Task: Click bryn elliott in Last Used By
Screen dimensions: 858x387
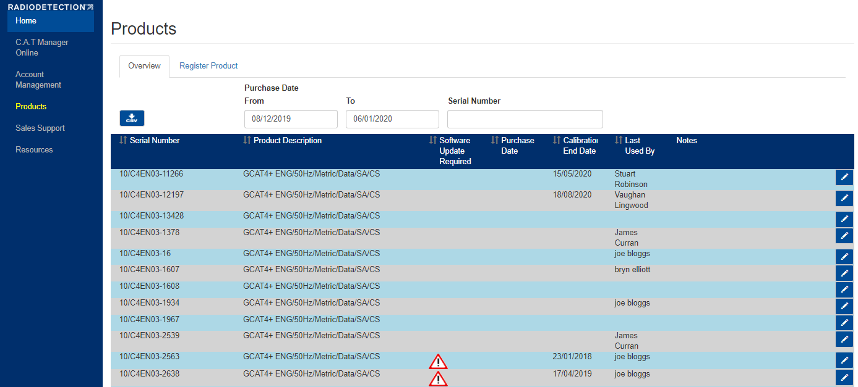Action: tap(632, 270)
